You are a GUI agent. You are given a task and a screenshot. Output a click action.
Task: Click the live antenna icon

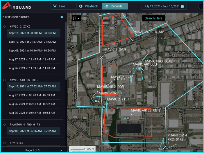tap(55, 6)
